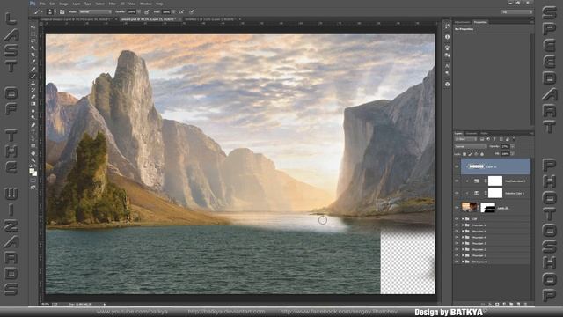Open the workspace switcher dropdown
Image resolution: width=563 pixels, height=317 pixels.
pyautogui.click(x=517, y=11)
